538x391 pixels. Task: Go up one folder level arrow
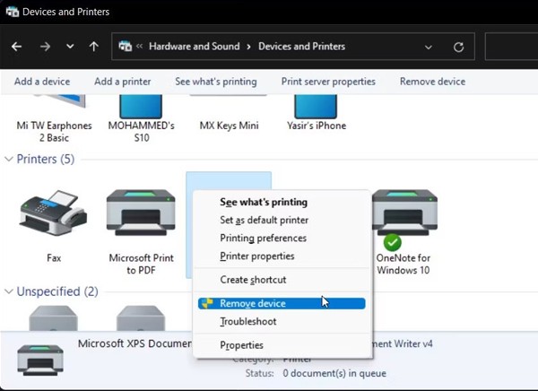[x=94, y=47]
